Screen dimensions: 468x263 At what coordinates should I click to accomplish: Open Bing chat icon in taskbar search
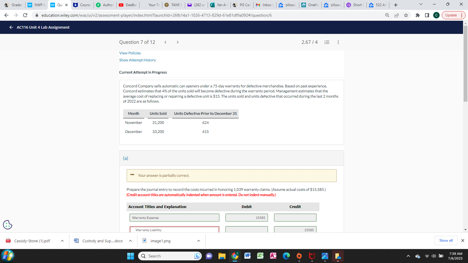click(x=197, y=256)
